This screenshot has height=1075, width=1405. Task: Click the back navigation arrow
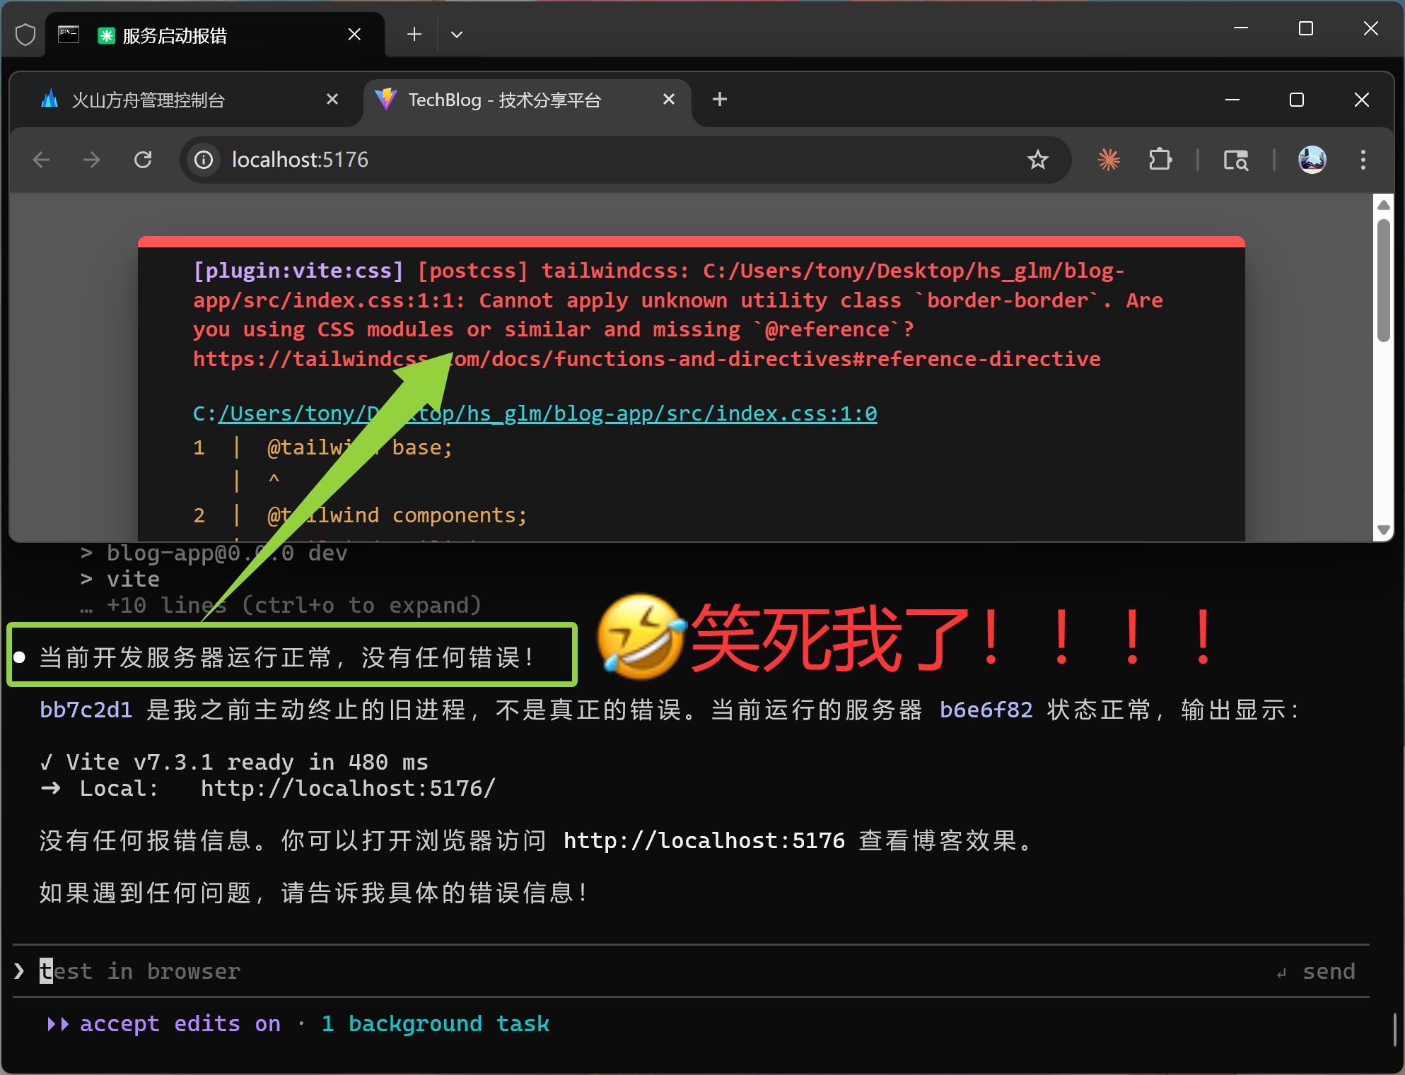coord(42,160)
